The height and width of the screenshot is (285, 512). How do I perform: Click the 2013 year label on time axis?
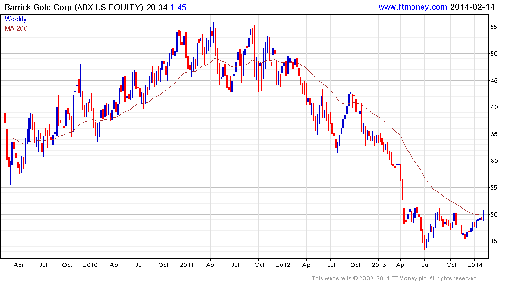pyautogui.click(x=379, y=265)
